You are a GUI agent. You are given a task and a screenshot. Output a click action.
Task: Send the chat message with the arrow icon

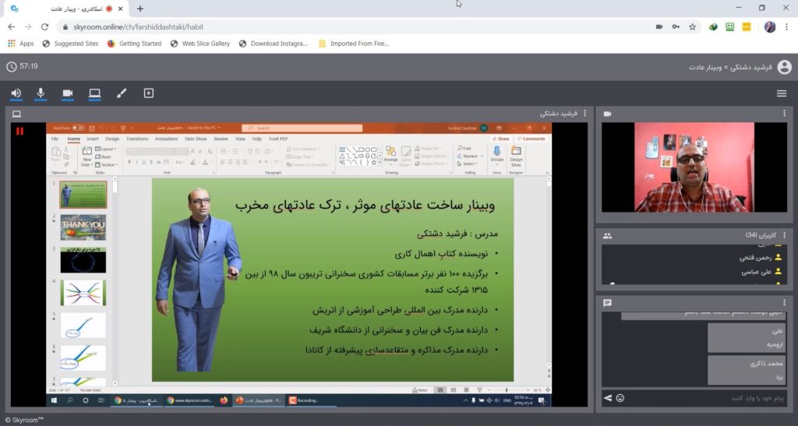(608, 398)
